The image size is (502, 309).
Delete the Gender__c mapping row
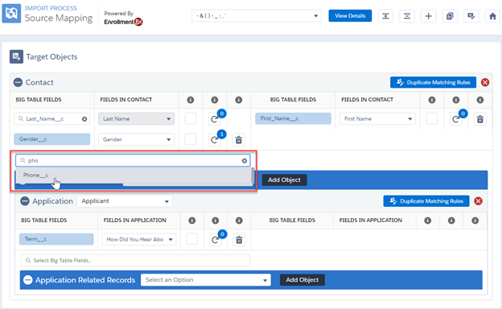(x=238, y=140)
